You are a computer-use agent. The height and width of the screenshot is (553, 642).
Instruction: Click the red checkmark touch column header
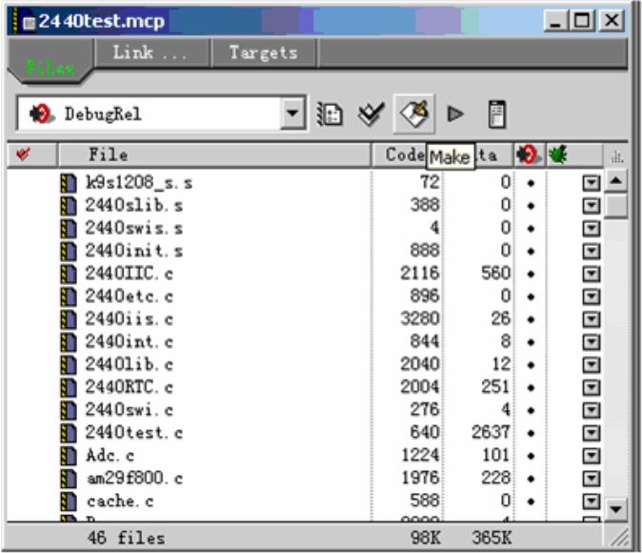(25, 154)
